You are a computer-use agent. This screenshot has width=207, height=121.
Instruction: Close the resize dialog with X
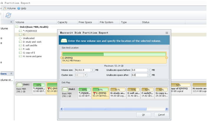point(167,33)
